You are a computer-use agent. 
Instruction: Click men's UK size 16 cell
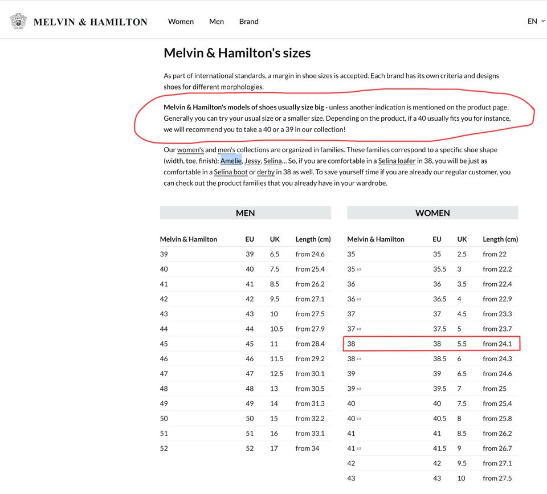(x=274, y=433)
